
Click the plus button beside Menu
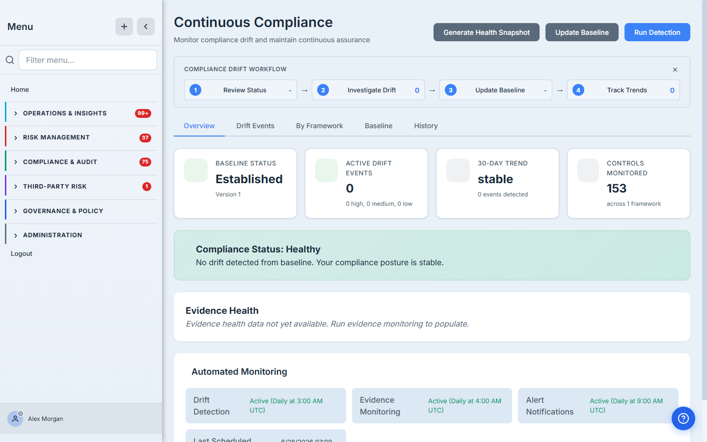[124, 27]
